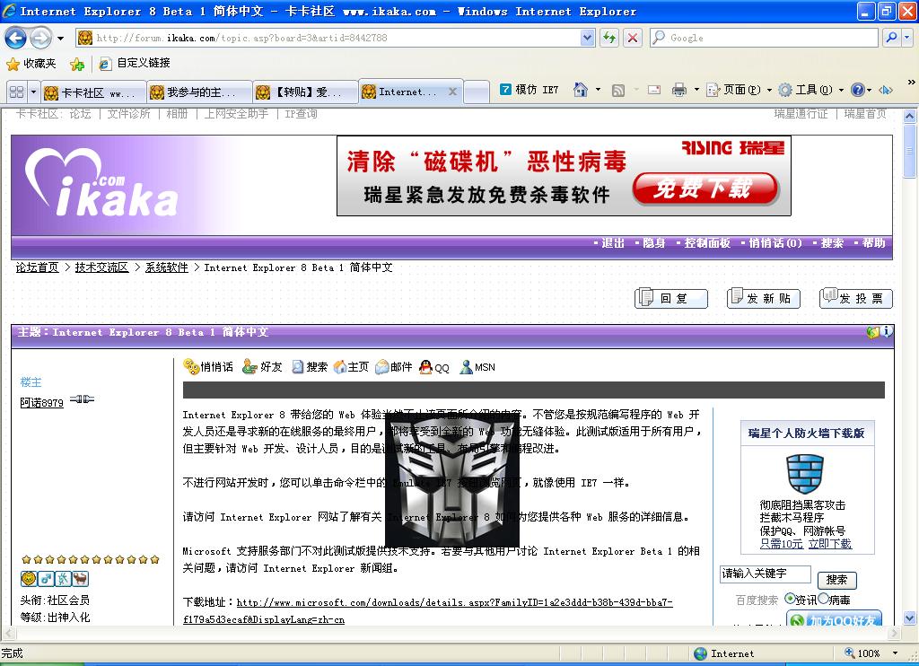Viewport: 919px width, 666px height.
Task: Click the Print icon
Action: (x=679, y=90)
